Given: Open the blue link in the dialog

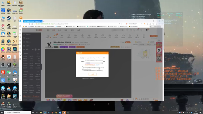Looking at the screenshot, I should [x=97, y=65].
